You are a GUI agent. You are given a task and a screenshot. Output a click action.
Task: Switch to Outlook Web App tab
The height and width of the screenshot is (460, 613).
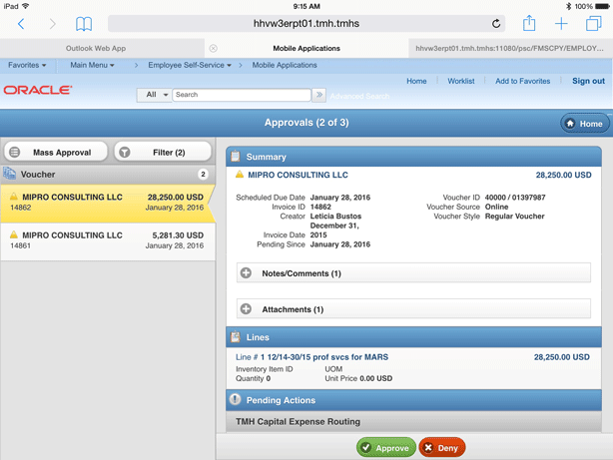point(96,48)
